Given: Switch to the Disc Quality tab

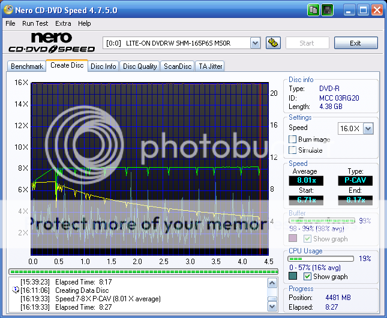Looking at the screenshot, I should pyautogui.click(x=140, y=66).
